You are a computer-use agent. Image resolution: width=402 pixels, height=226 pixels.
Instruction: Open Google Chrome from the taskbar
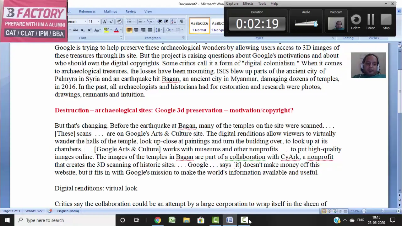[x=158, y=220]
